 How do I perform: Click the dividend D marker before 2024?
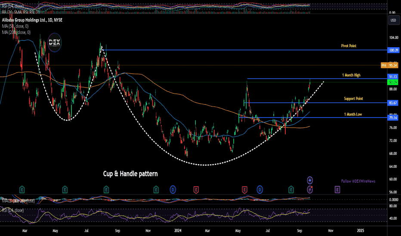(x=173, y=190)
